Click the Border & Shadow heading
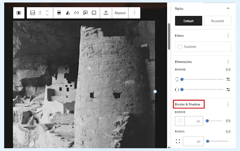The width and height of the screenshot is (240, 151). point(188,104)
